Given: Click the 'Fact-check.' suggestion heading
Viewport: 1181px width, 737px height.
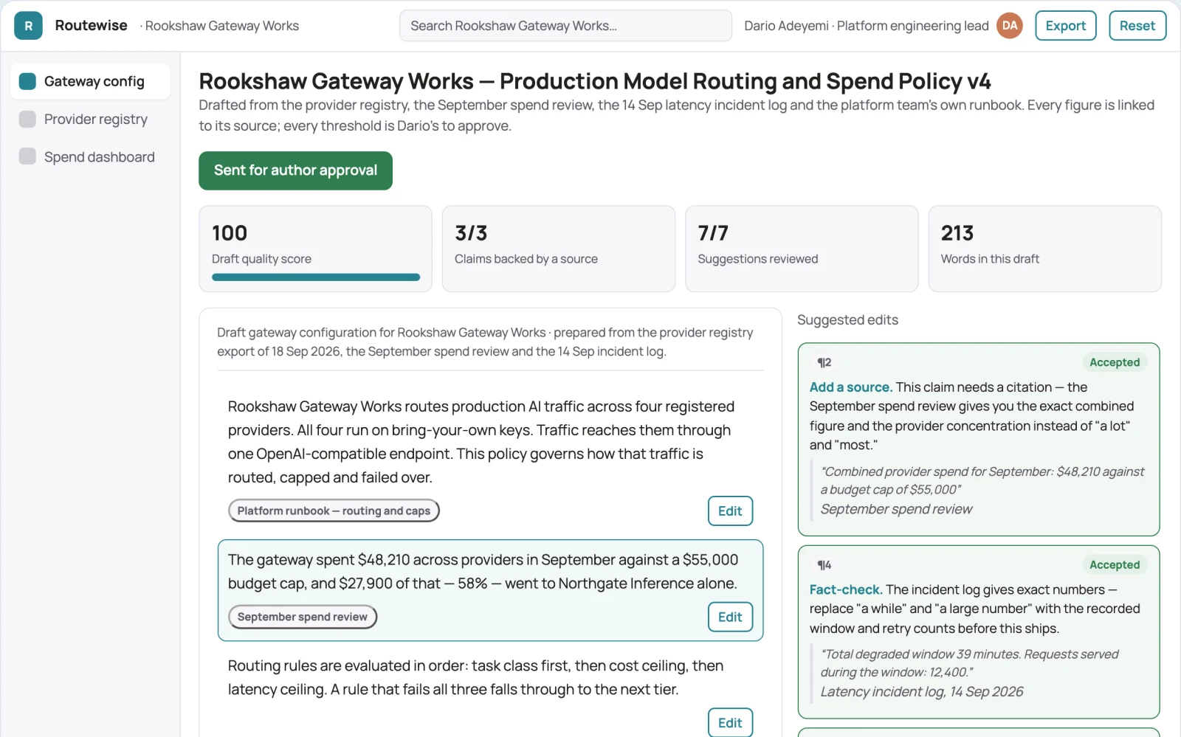Looking at the screenshot, I should click(x=846, y=589).
